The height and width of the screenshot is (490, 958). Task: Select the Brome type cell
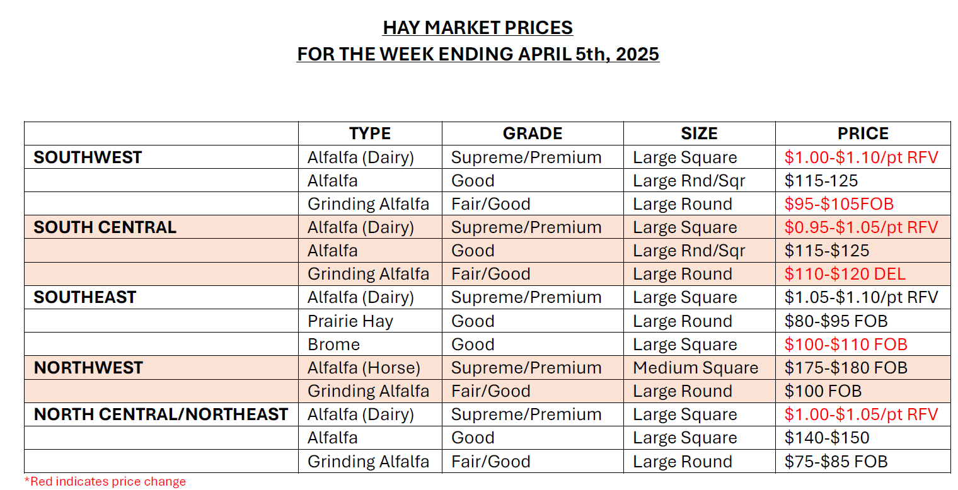coord(334,345)
